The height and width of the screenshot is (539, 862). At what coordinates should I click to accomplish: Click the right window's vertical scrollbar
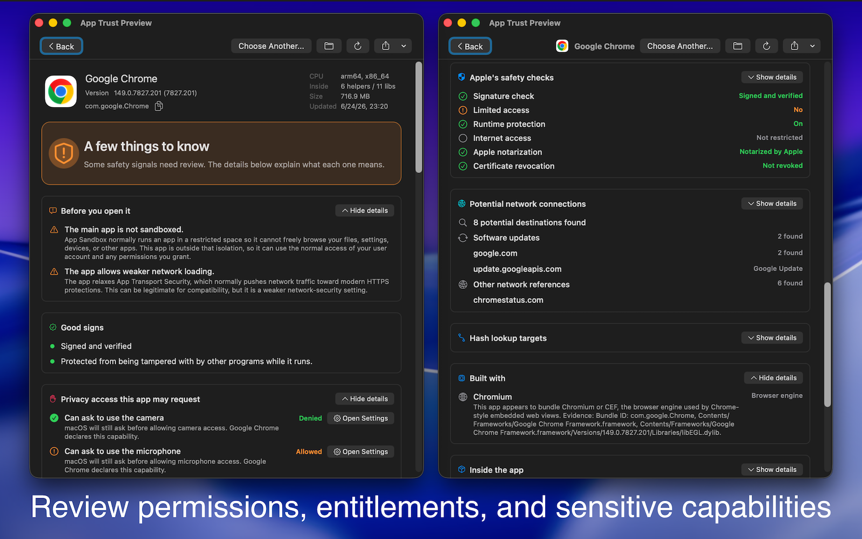828,345
